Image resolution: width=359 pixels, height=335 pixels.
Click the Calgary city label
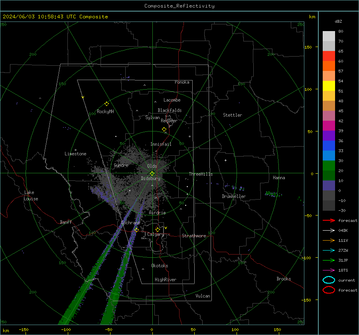[156, 234]
